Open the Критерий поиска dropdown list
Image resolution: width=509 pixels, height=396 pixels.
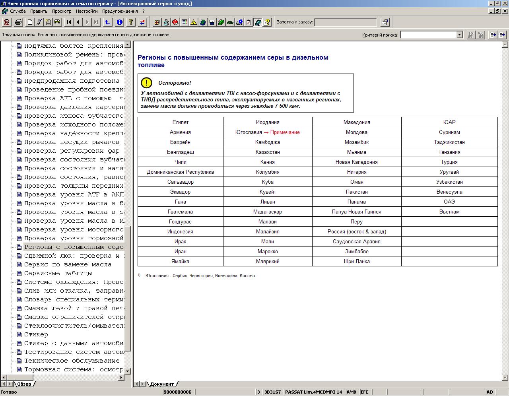(459, 35)
